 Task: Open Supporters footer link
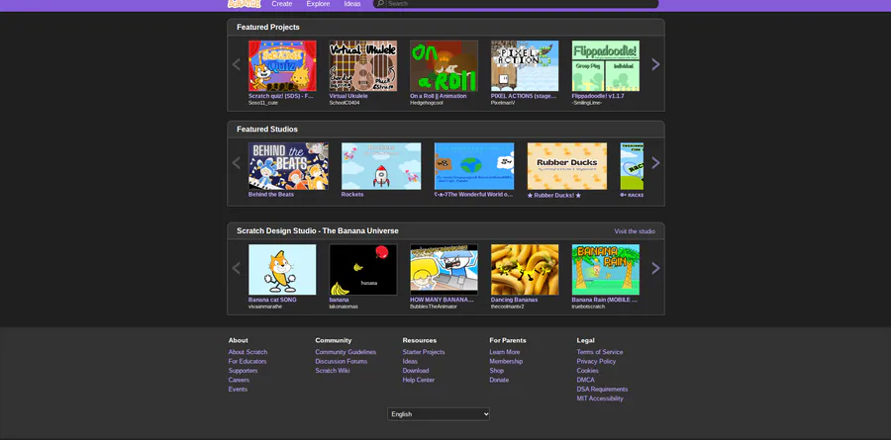(x=244, y=371)
